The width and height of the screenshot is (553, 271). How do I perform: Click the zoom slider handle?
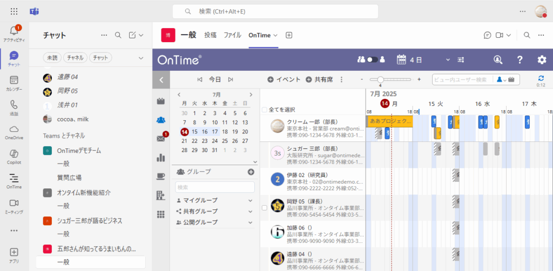[x=380, y=80]
